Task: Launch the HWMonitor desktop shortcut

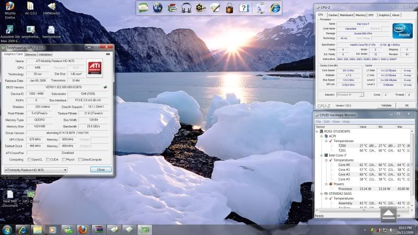Action: point(51,7)
